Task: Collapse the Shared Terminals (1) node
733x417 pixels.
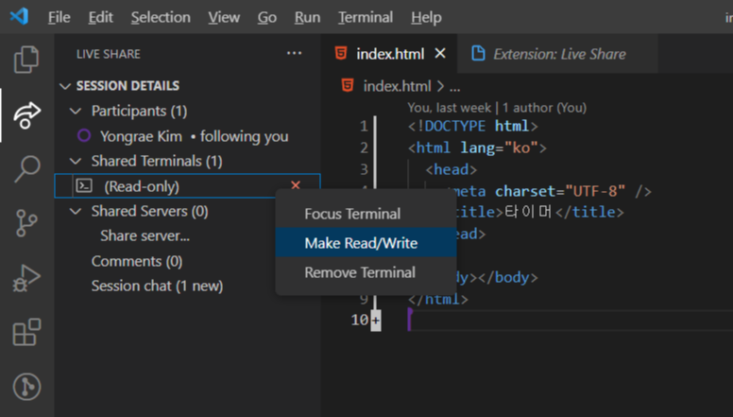Action: click(75, 161)
